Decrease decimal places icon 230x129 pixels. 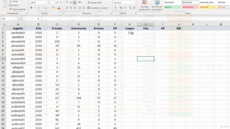point(134,8)
